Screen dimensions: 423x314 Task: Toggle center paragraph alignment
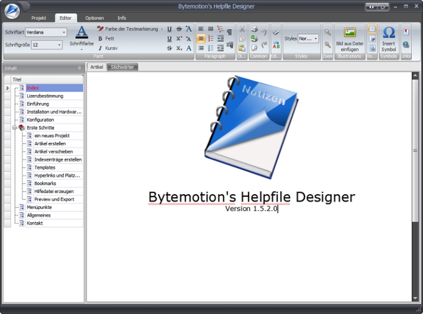201,38
